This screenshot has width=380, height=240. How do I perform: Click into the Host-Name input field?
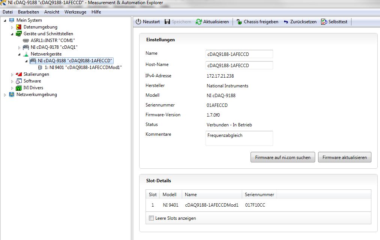tap(239, 65)
